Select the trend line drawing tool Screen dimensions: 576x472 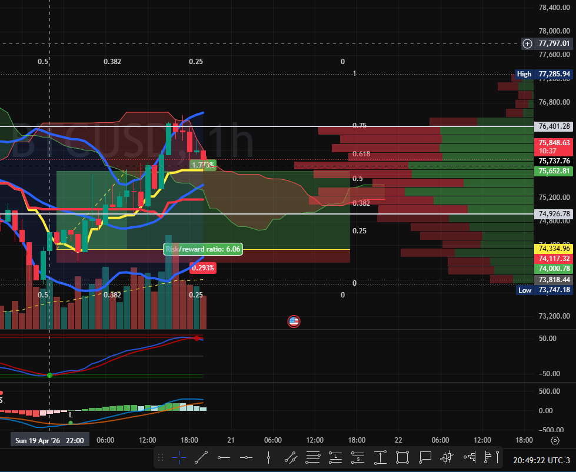201,457
